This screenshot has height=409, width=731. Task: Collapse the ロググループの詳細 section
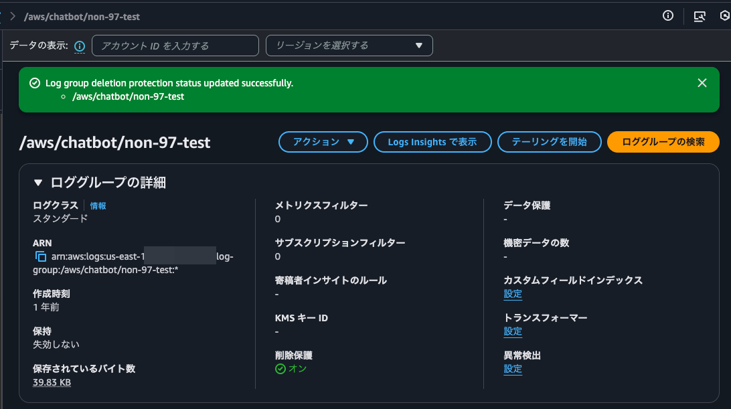tap(36, 182)
